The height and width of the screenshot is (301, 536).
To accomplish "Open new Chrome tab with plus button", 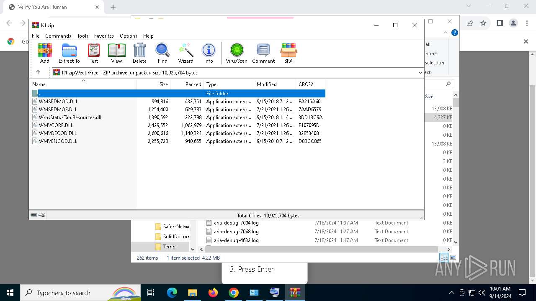I will click(x=113, y=7).
